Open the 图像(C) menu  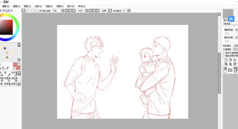[x=16, y=6]
